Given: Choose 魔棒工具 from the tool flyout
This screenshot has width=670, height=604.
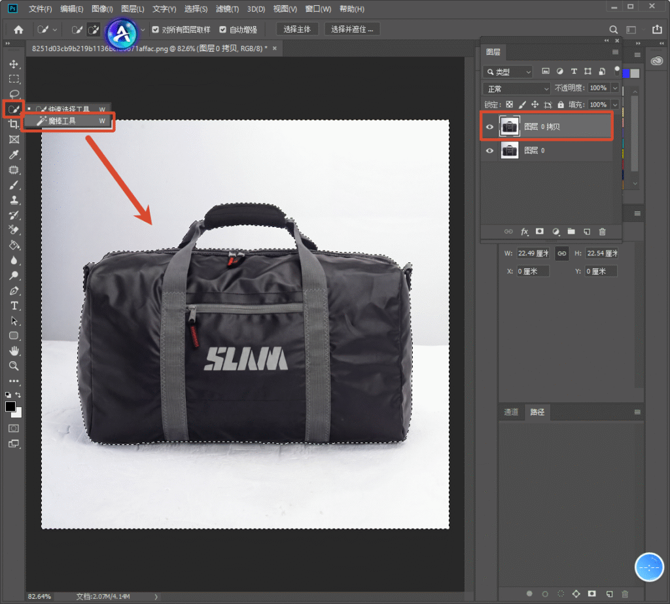Looking at the screenshot, I should tap(69, 121).
